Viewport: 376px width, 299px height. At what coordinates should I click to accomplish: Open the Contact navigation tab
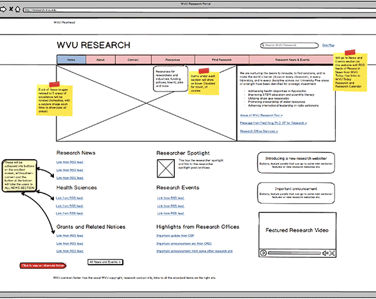(133, 60)
